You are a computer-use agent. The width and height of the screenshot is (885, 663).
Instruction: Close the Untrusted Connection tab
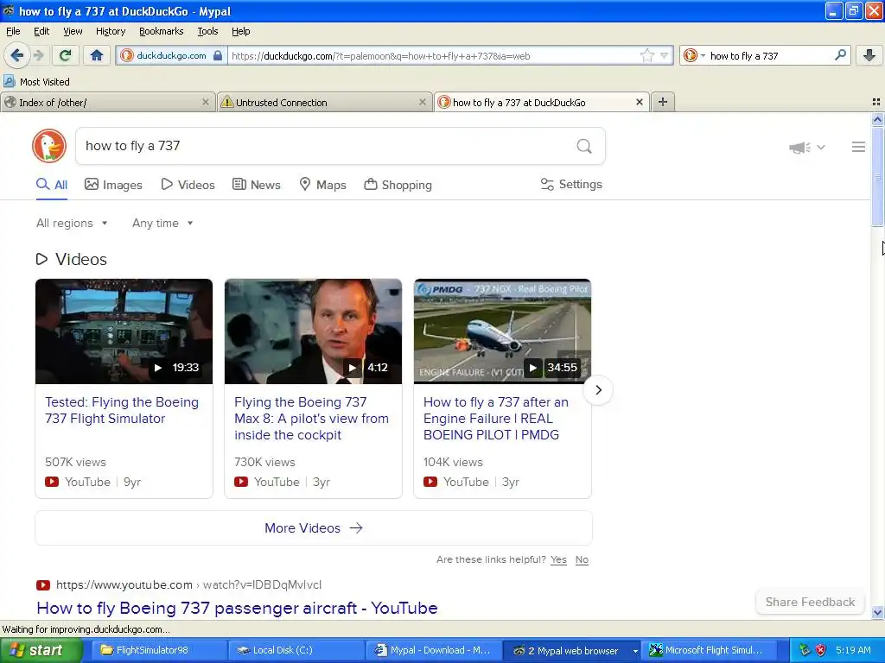pyautogui.click(x=422, y=102)
